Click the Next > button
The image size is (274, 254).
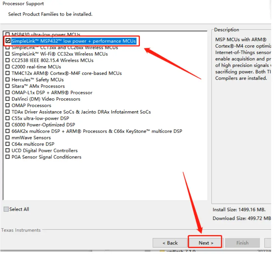(206, 243)
